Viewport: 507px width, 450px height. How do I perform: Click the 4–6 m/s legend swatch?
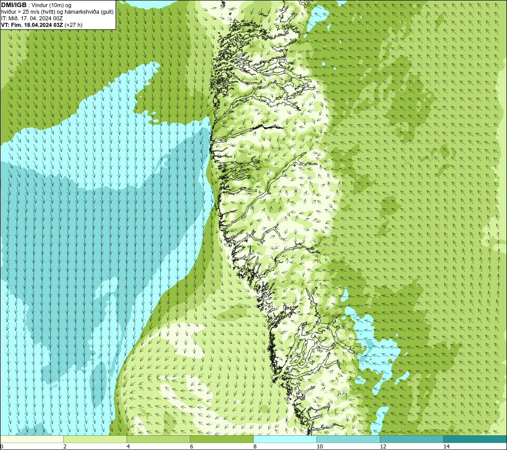(158, 439)
